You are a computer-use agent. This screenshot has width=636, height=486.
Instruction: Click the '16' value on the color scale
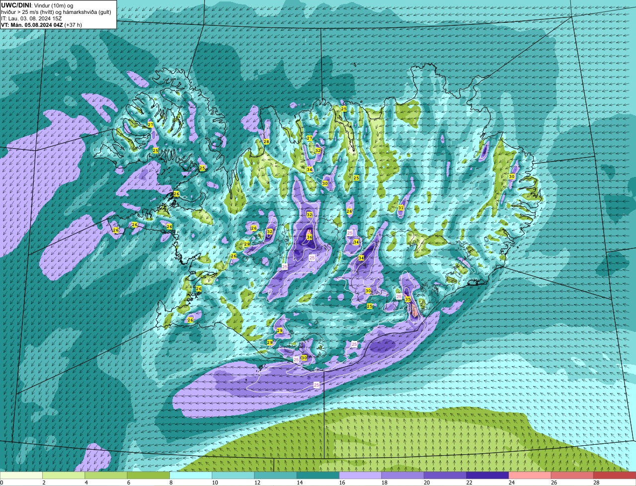pos(342,483)
